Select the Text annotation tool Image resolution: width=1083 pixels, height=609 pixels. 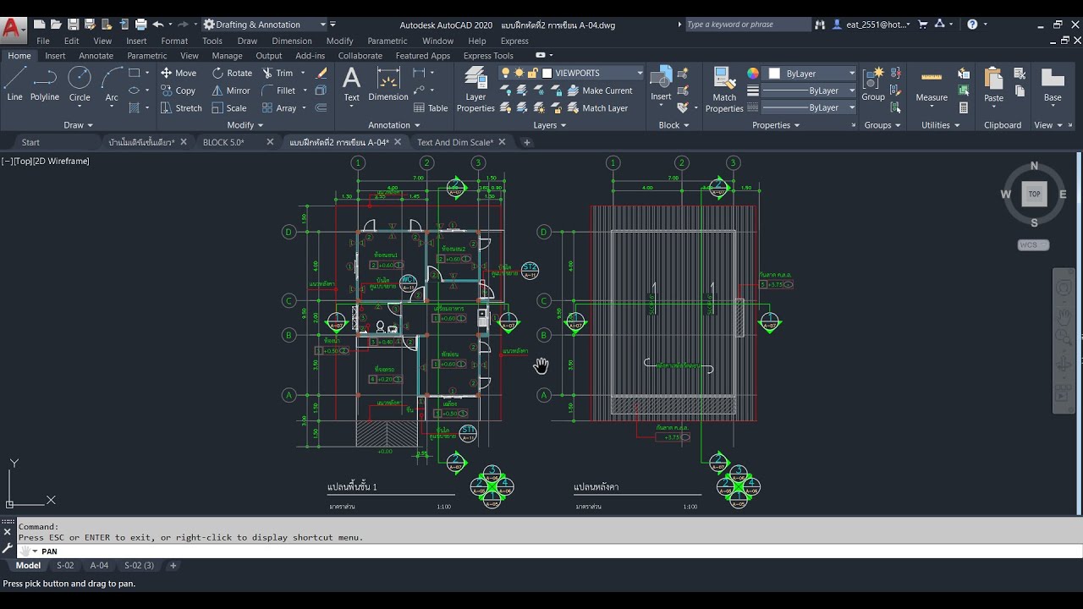[x=351, y=85]
